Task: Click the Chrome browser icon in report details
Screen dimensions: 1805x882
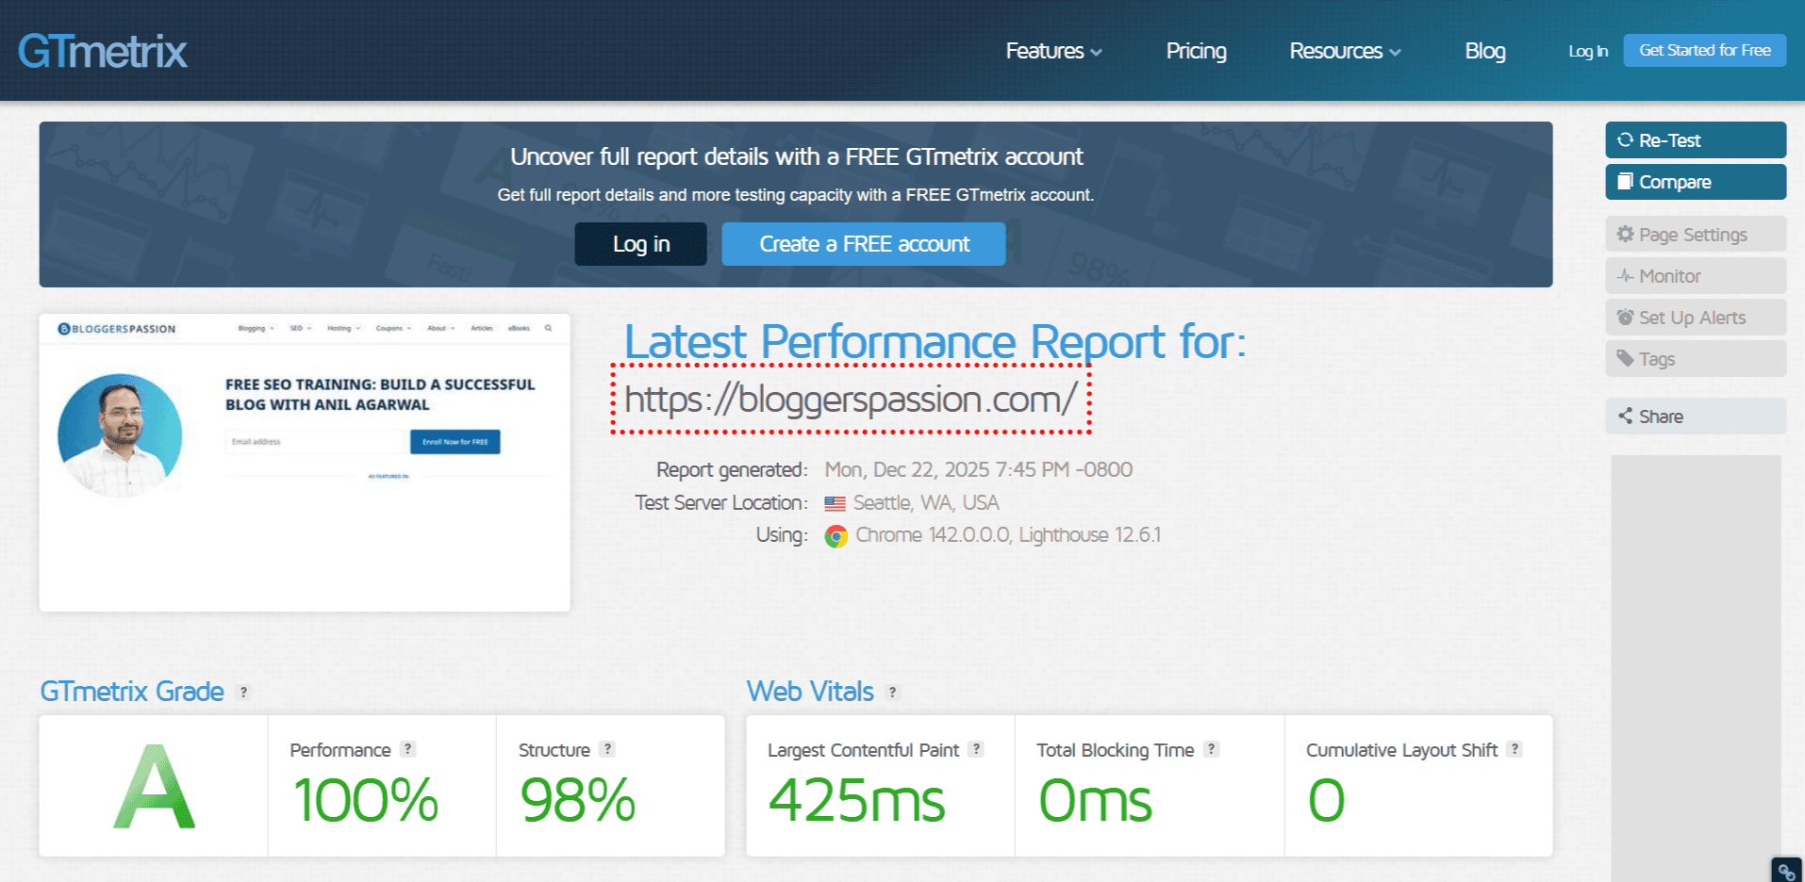Action: coord(835,535)
